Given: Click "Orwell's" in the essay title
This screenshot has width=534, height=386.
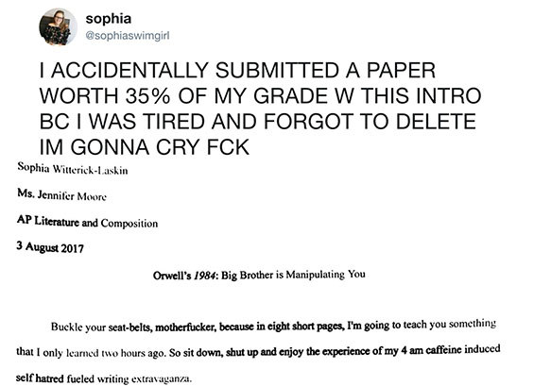Looking at the screenshot, I should 172,276.
